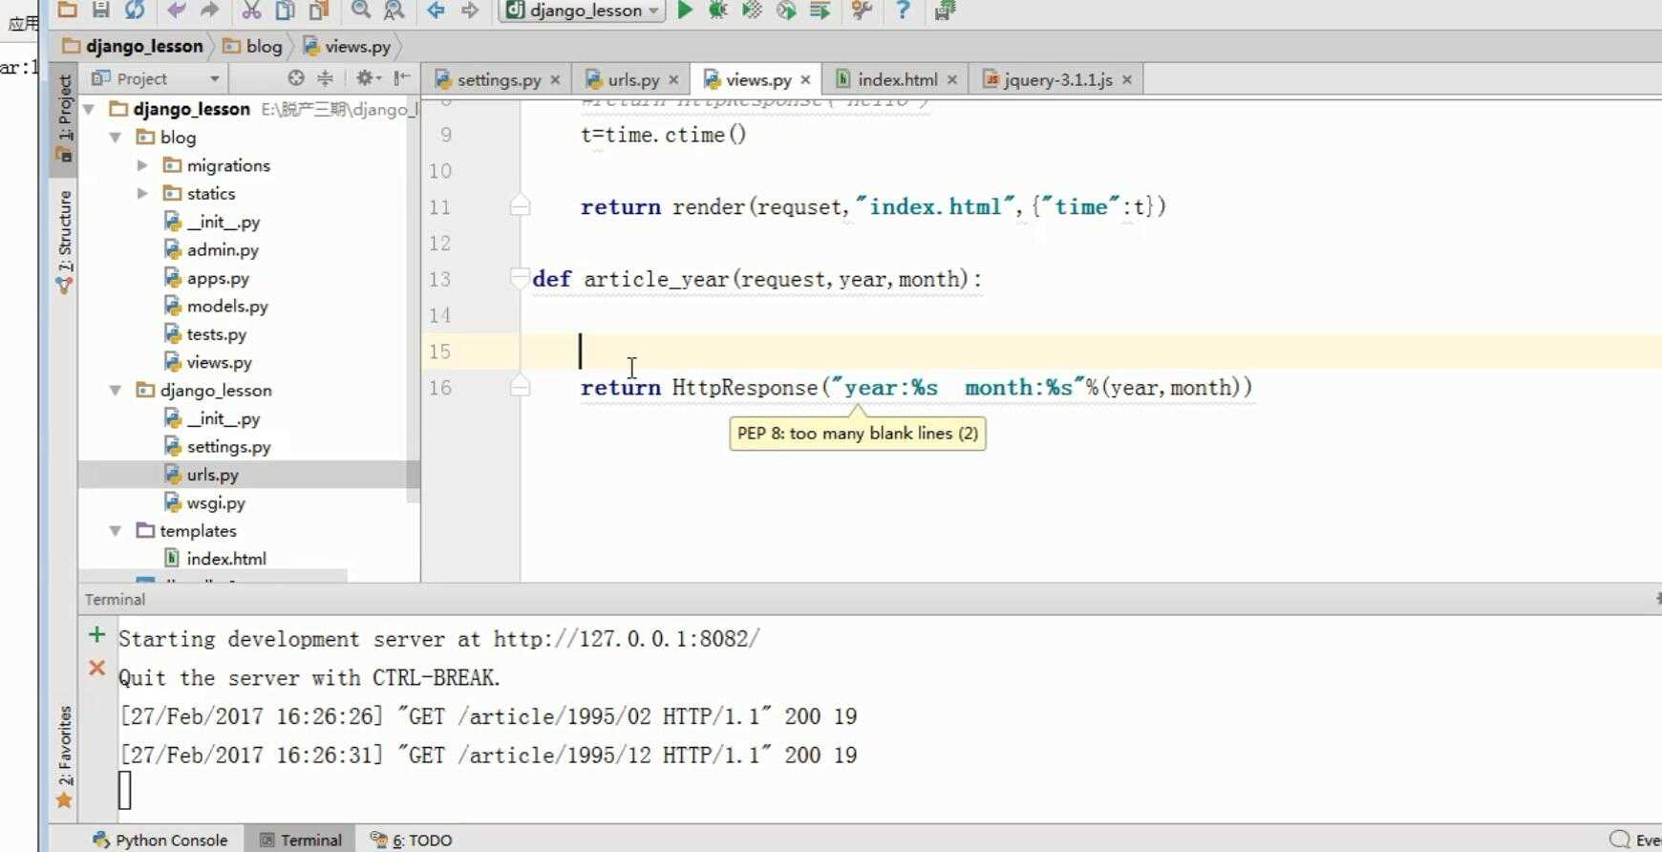Select the Terminal tool window tab
This screenshot has height=852, width=1662.
tap(301, 840)
